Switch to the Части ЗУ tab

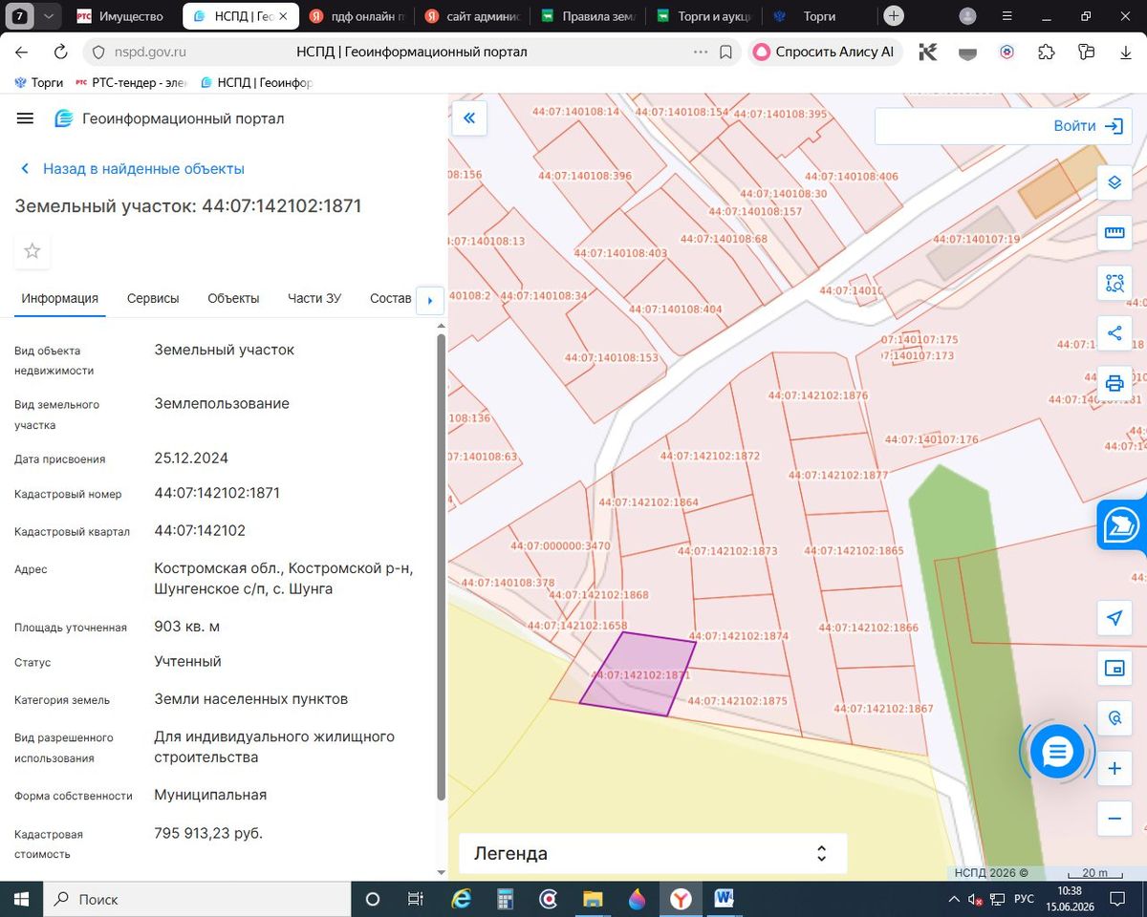(314, 298)
